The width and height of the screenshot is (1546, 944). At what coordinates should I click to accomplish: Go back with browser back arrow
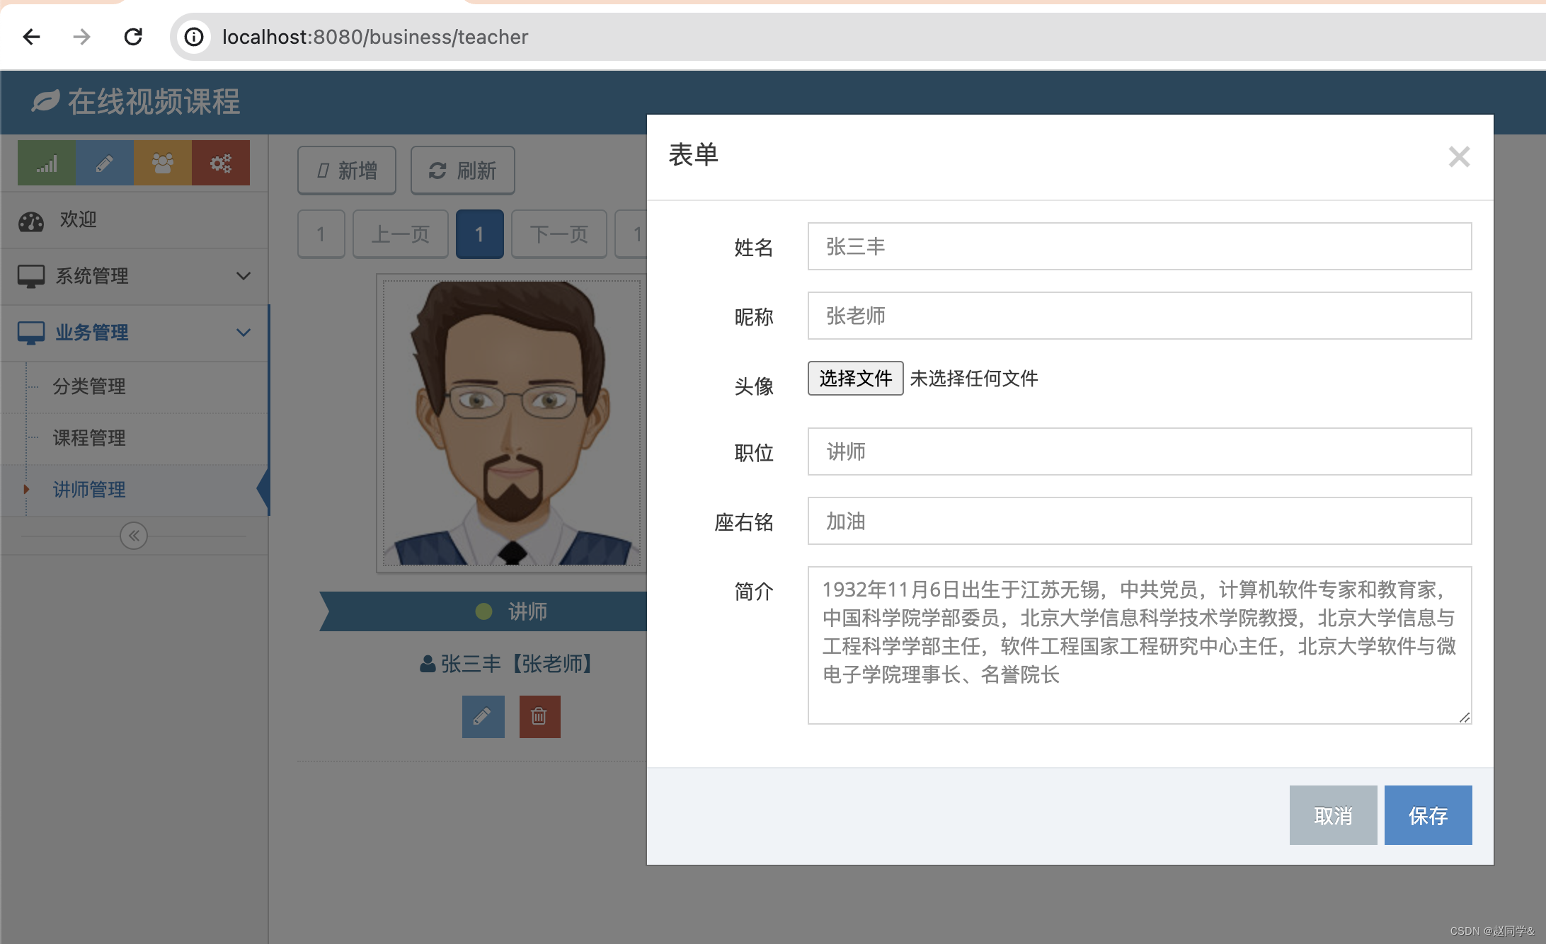(31, 37)
